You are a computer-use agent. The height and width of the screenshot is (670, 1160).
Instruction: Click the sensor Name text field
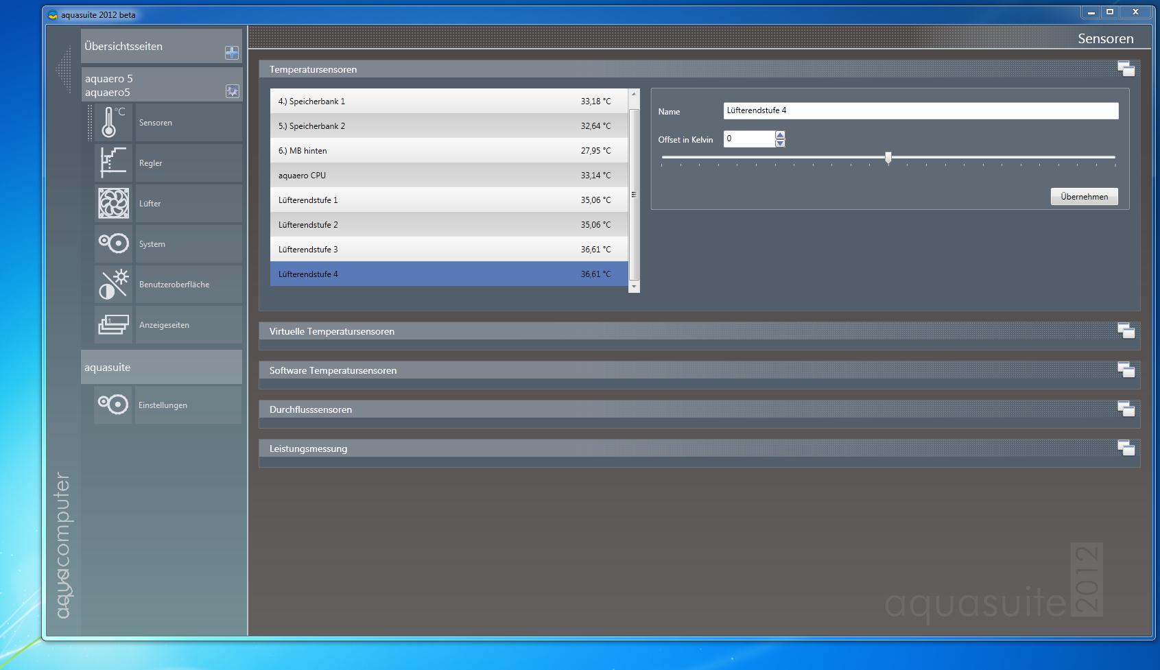[x=920, y=110]
